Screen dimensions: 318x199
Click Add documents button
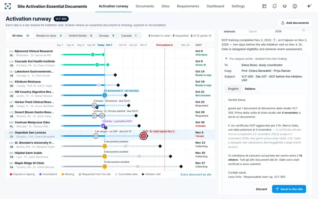pos(295,23)
